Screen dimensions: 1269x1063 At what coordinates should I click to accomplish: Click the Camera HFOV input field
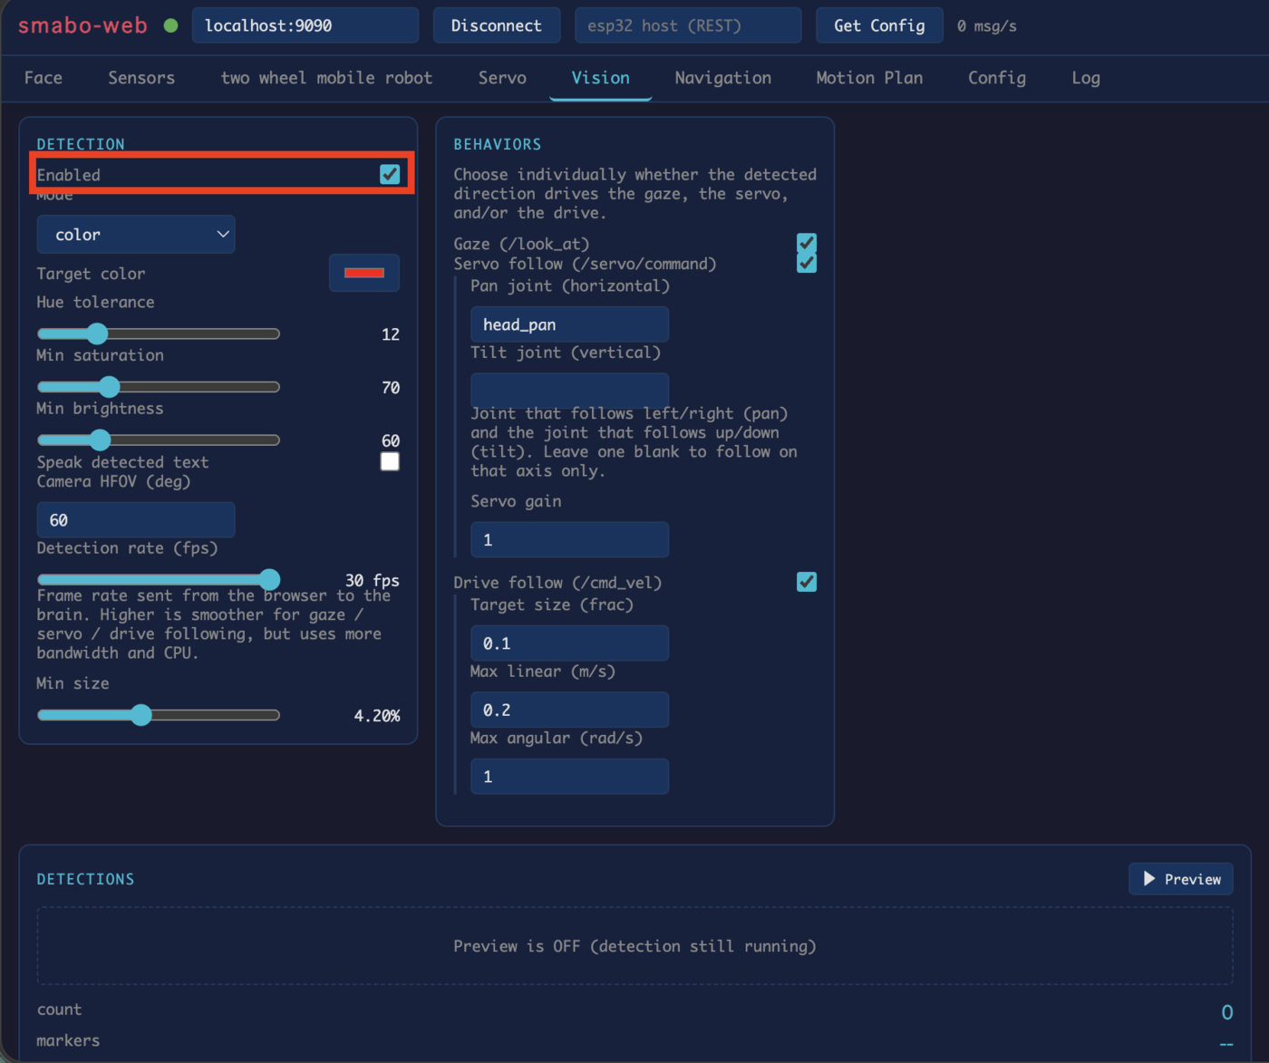pos(136,520)
